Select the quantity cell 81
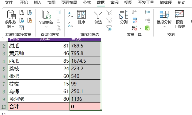 (55, 46)
